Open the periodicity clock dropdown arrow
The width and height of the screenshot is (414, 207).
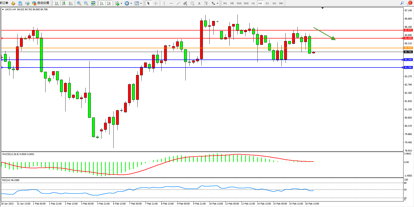131,3
